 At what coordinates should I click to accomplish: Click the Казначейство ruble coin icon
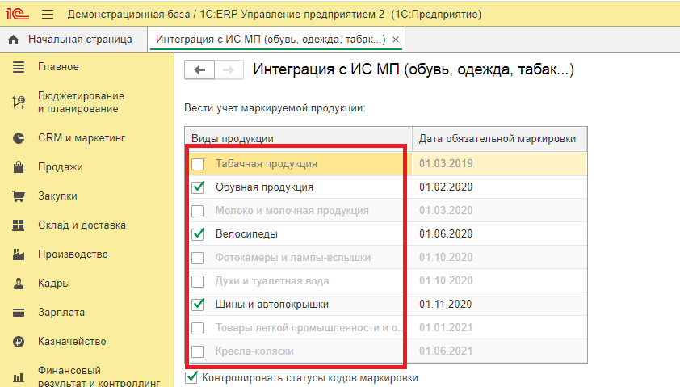point(19,342)
